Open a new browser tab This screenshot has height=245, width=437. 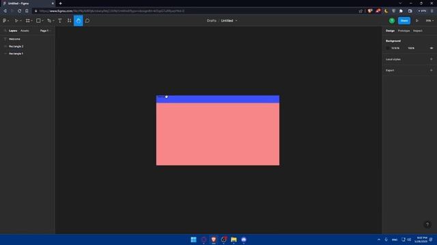point(61,3)
